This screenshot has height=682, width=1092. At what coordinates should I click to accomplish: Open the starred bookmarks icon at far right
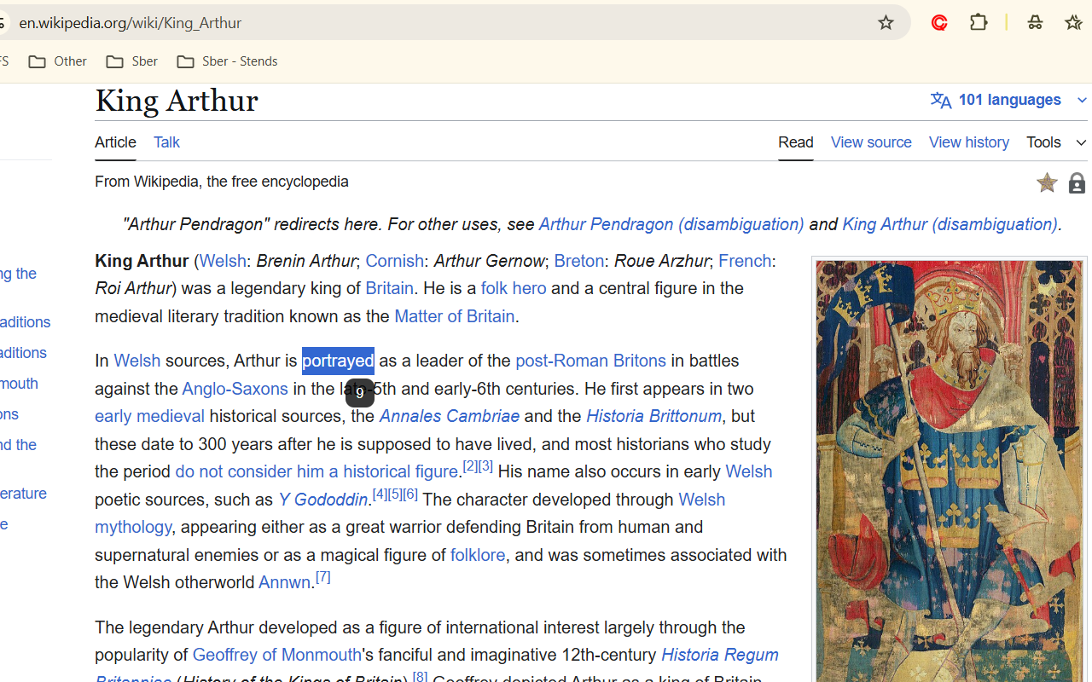coord(1073,23)
